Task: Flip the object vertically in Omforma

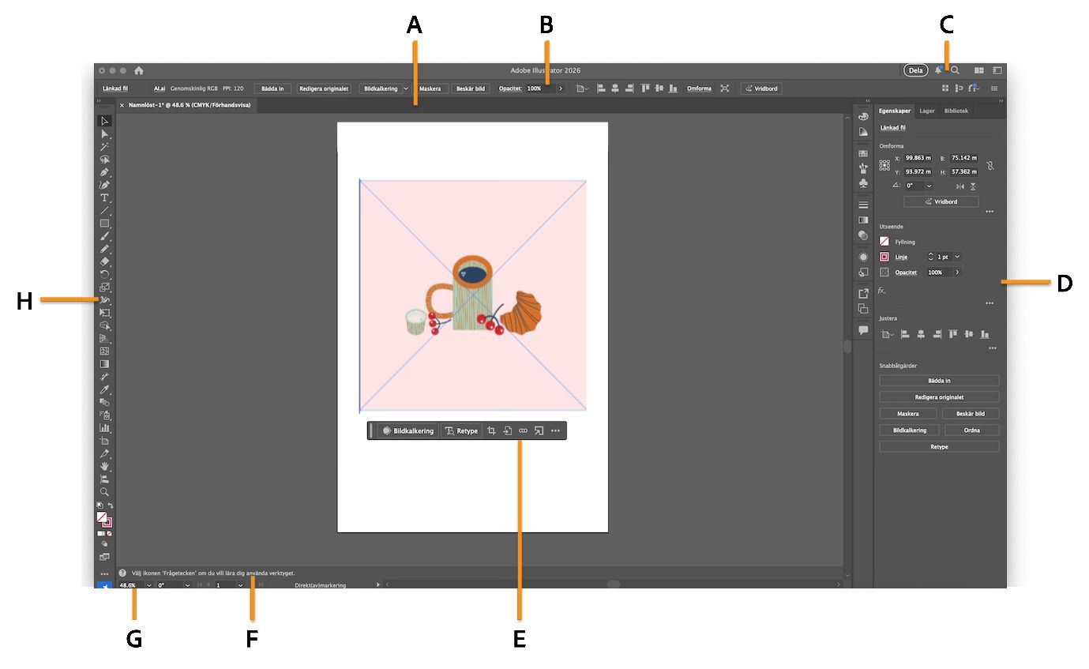Action: [x=973, y=186]
